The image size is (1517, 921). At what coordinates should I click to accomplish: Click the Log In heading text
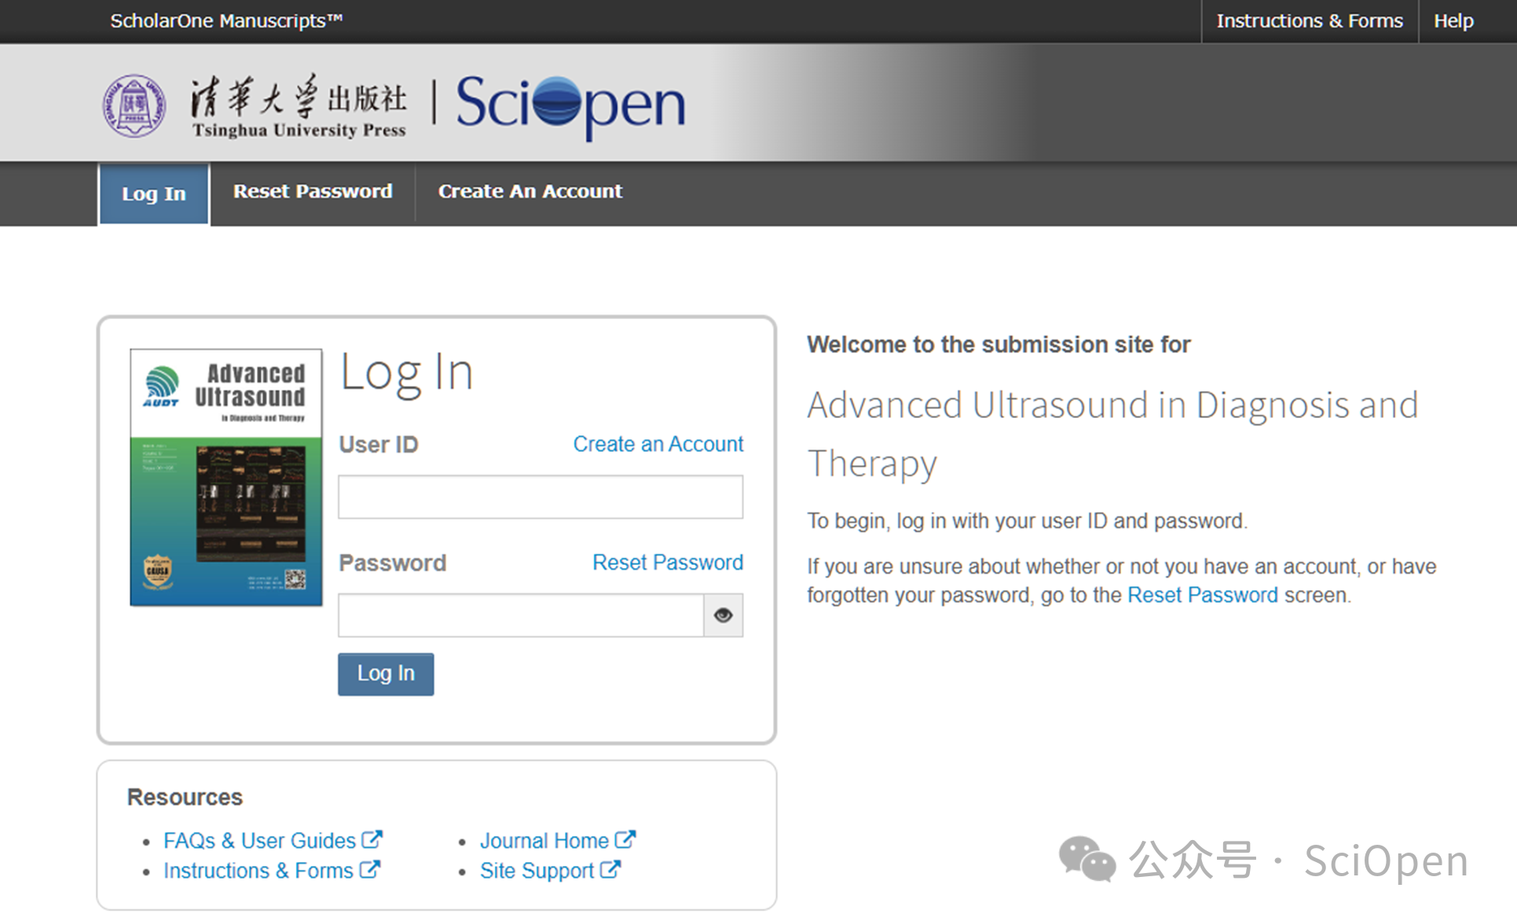click(407, 374)
